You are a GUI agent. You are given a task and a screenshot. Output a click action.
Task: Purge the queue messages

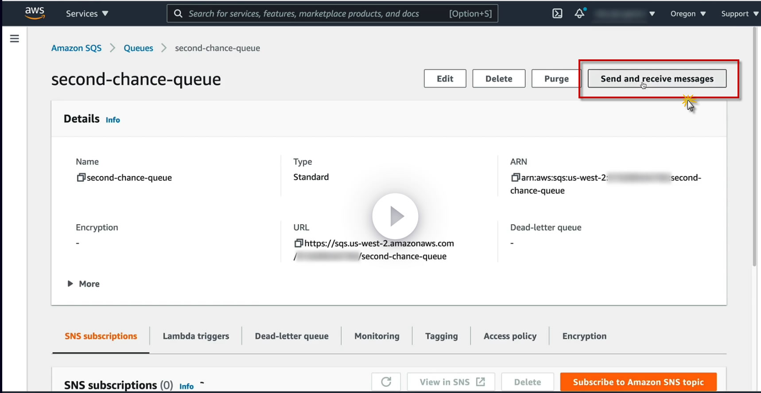click(x=556, y=78)
